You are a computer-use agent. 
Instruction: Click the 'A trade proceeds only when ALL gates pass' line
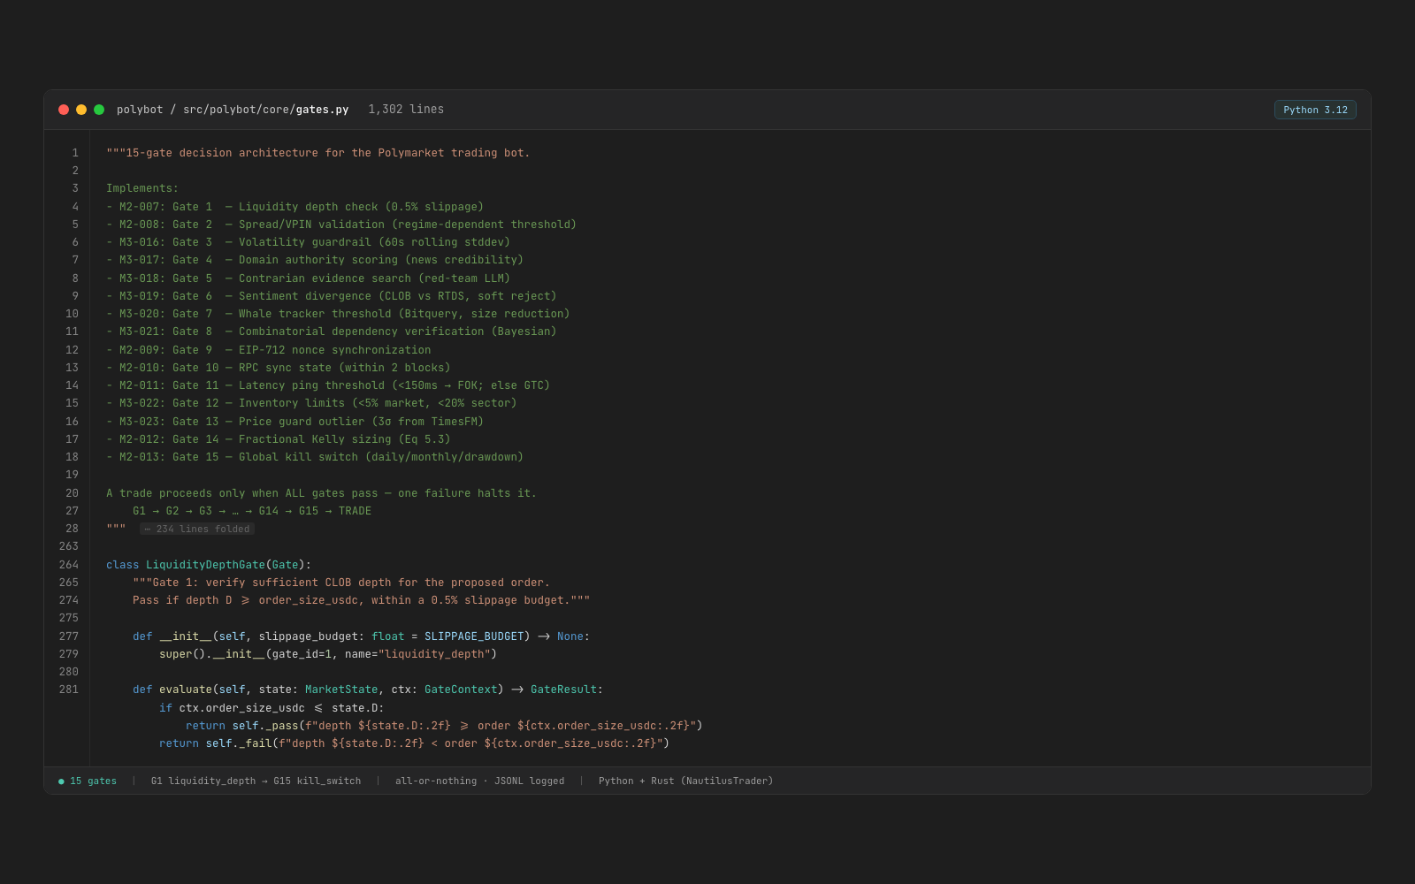[321, 493]
